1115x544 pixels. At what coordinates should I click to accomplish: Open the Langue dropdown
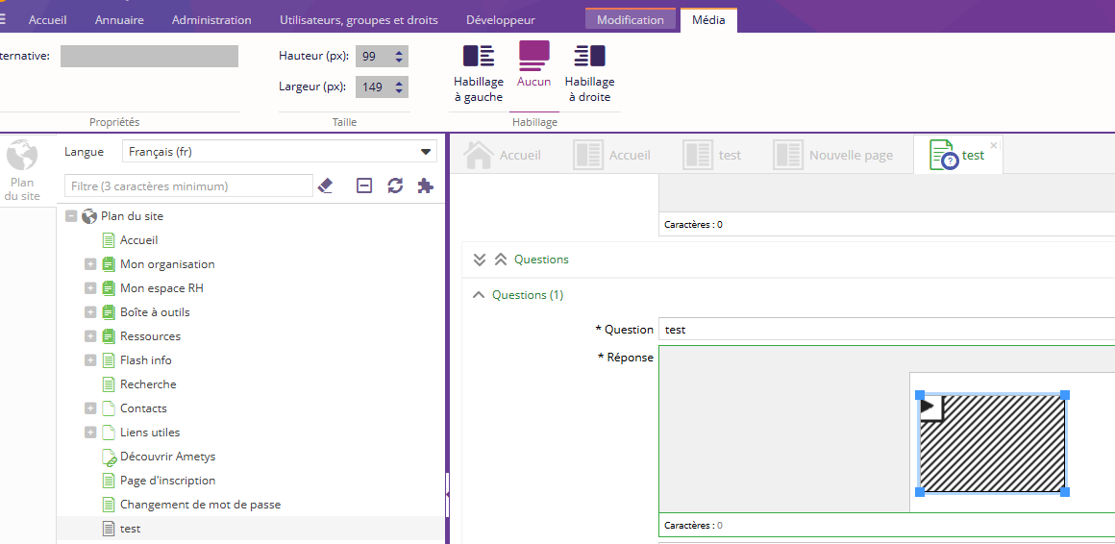(x=425, y=152)
